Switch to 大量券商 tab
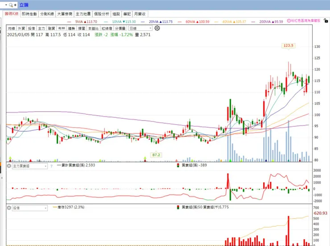 (x=65, y=14)
